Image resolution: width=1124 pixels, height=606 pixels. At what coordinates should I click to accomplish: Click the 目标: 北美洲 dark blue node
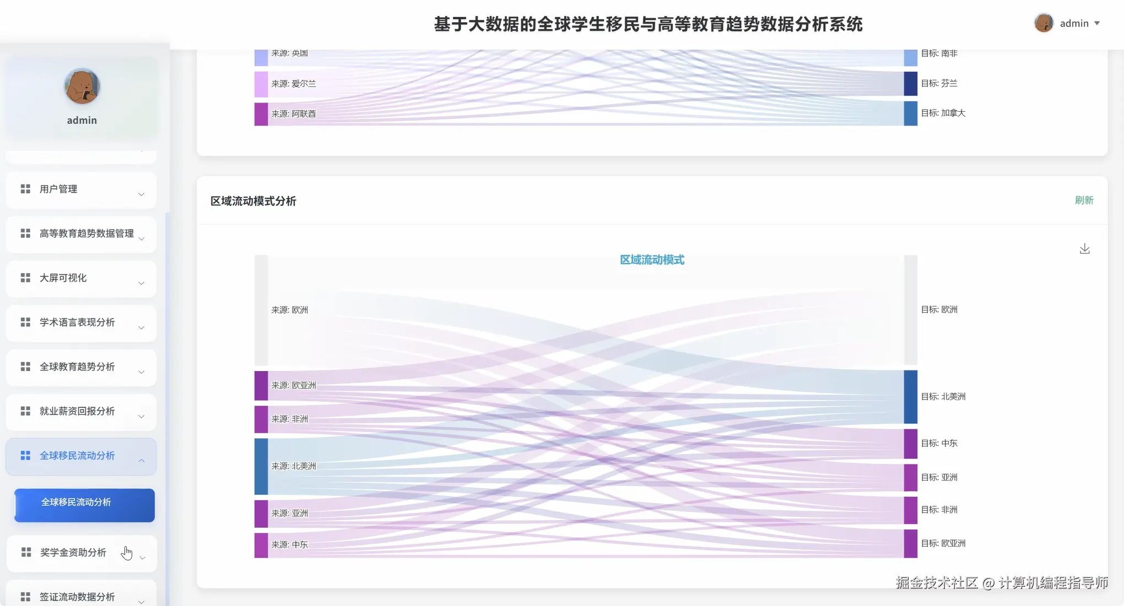point(910,397)
